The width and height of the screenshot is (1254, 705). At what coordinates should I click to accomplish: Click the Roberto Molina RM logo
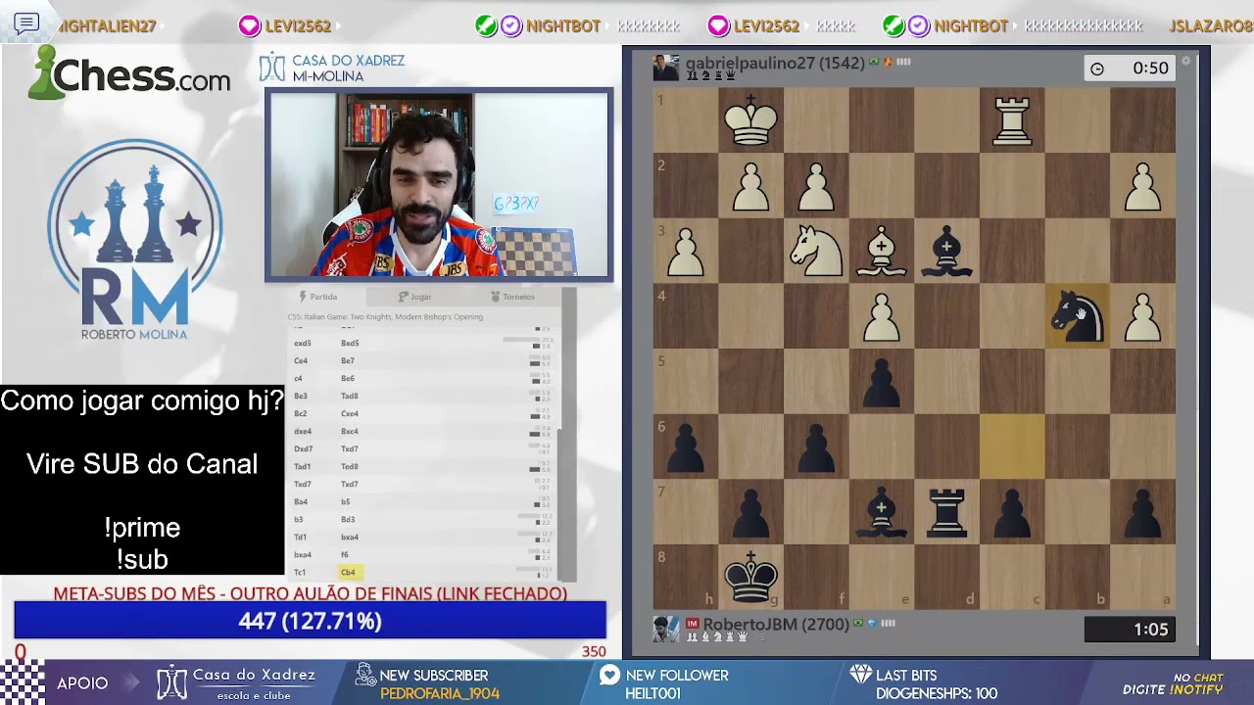click(x=134, y=240)
